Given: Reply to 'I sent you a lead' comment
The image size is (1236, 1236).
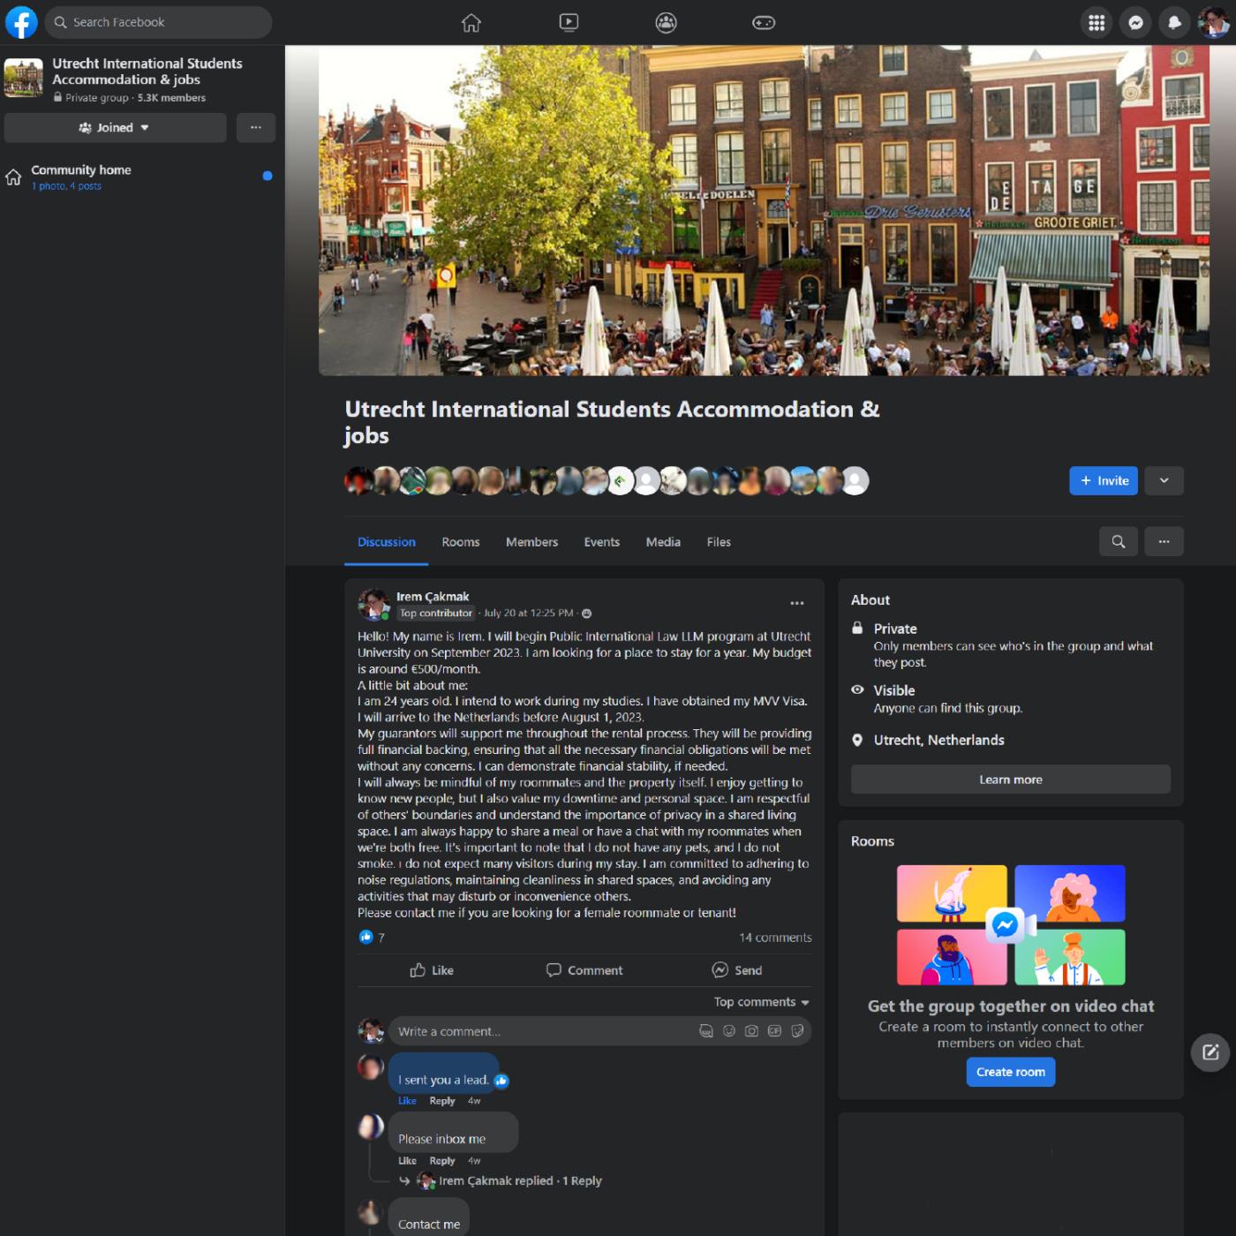Looking at the screenshot, I should (x=442, y=1101).
